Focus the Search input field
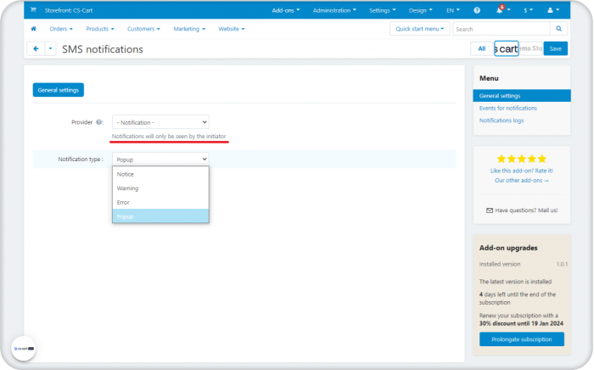Image resolution: width=594 pixels, height=370 pixels. [502, 29]
